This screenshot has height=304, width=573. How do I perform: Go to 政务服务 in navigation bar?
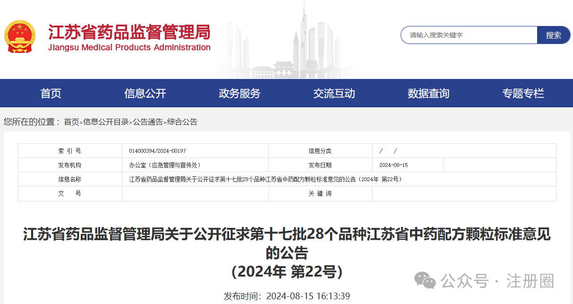point(239,93)
